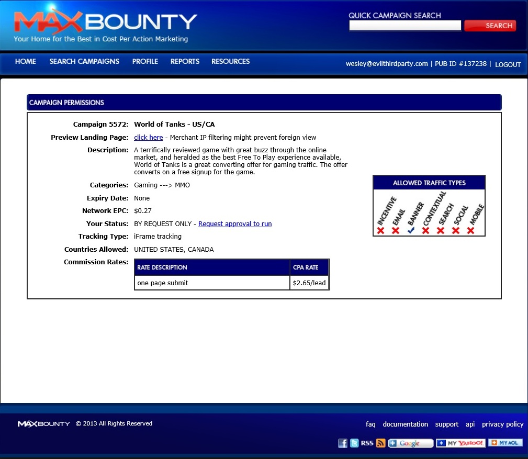Click the PUB ID #137238 text
This screenshot has height=459, width=528.
[460, 64]
